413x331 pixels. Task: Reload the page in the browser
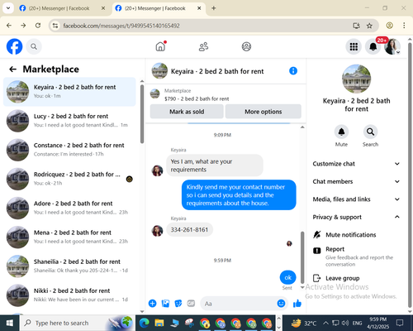(x=38, y=26)
